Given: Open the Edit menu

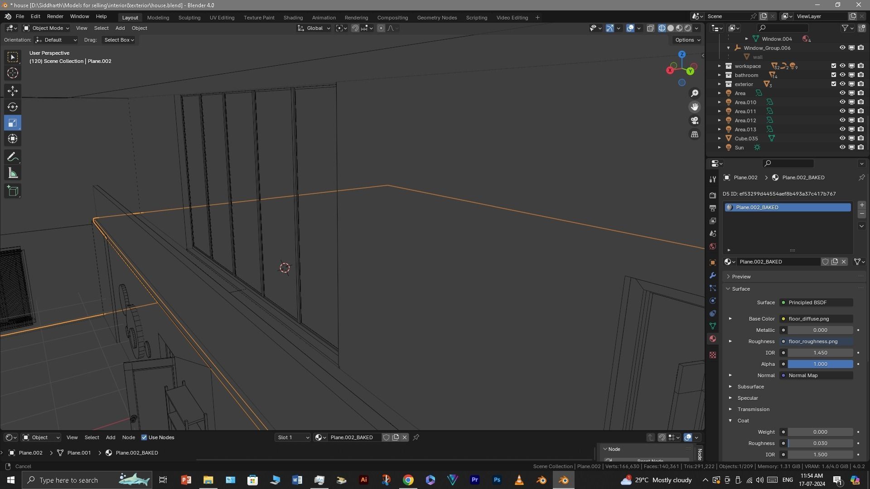Looking at the screenshot, I should (35, 16).
